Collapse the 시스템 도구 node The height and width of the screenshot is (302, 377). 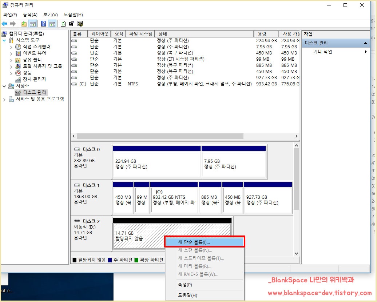click(4, 40)
